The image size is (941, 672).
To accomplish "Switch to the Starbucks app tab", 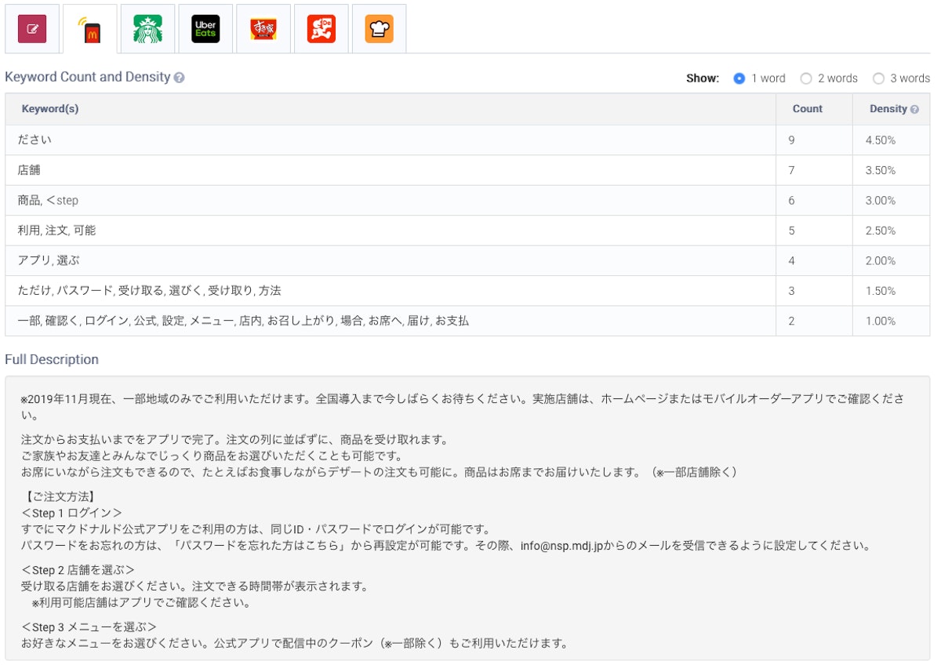I will [147, 29].
